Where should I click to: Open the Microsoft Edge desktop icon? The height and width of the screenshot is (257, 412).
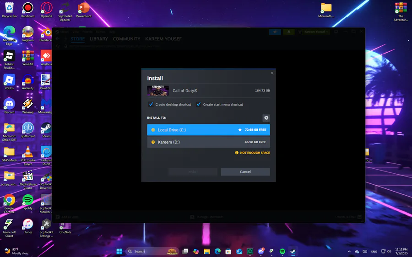tap(9, 36)
